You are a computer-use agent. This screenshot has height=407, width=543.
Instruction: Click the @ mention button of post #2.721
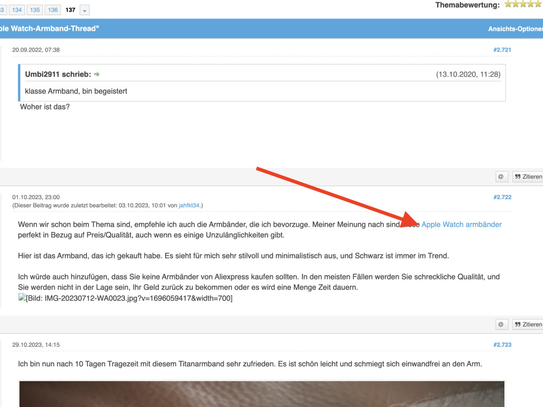coord(501,176)
